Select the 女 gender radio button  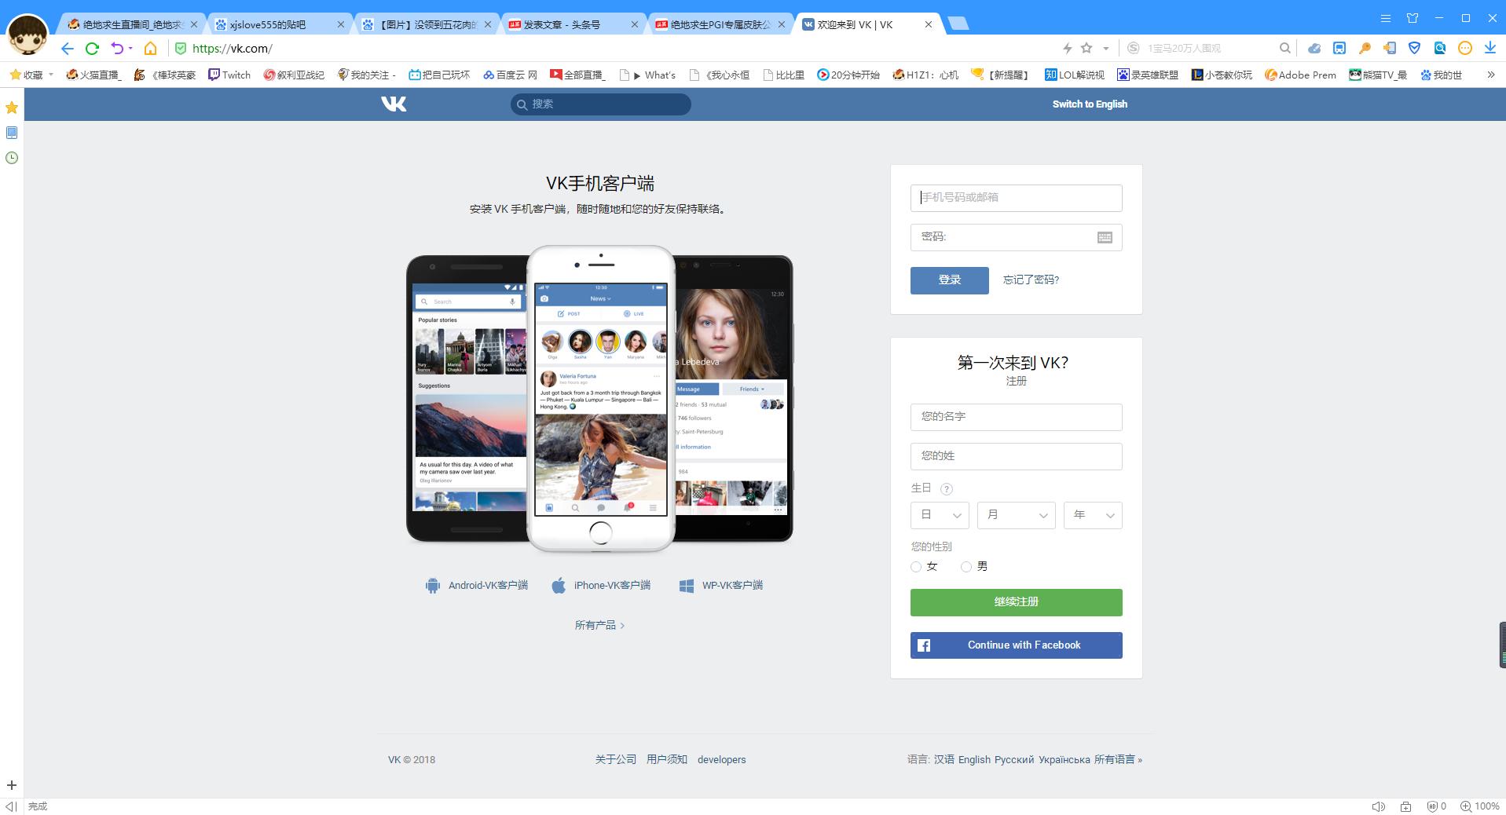[x=916, y=567]
